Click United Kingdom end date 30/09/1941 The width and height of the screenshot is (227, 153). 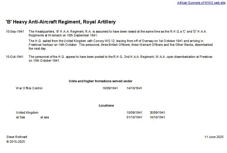pos(157,112)
